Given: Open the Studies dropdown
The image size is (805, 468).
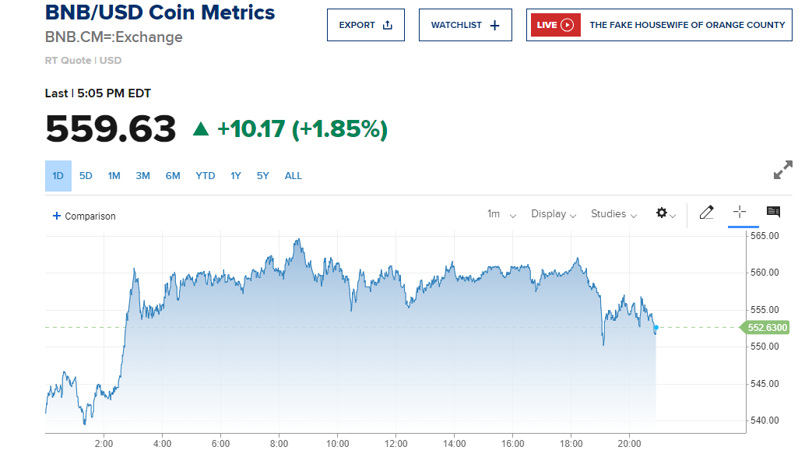Looking at the screenshot, I should [613, 214].
